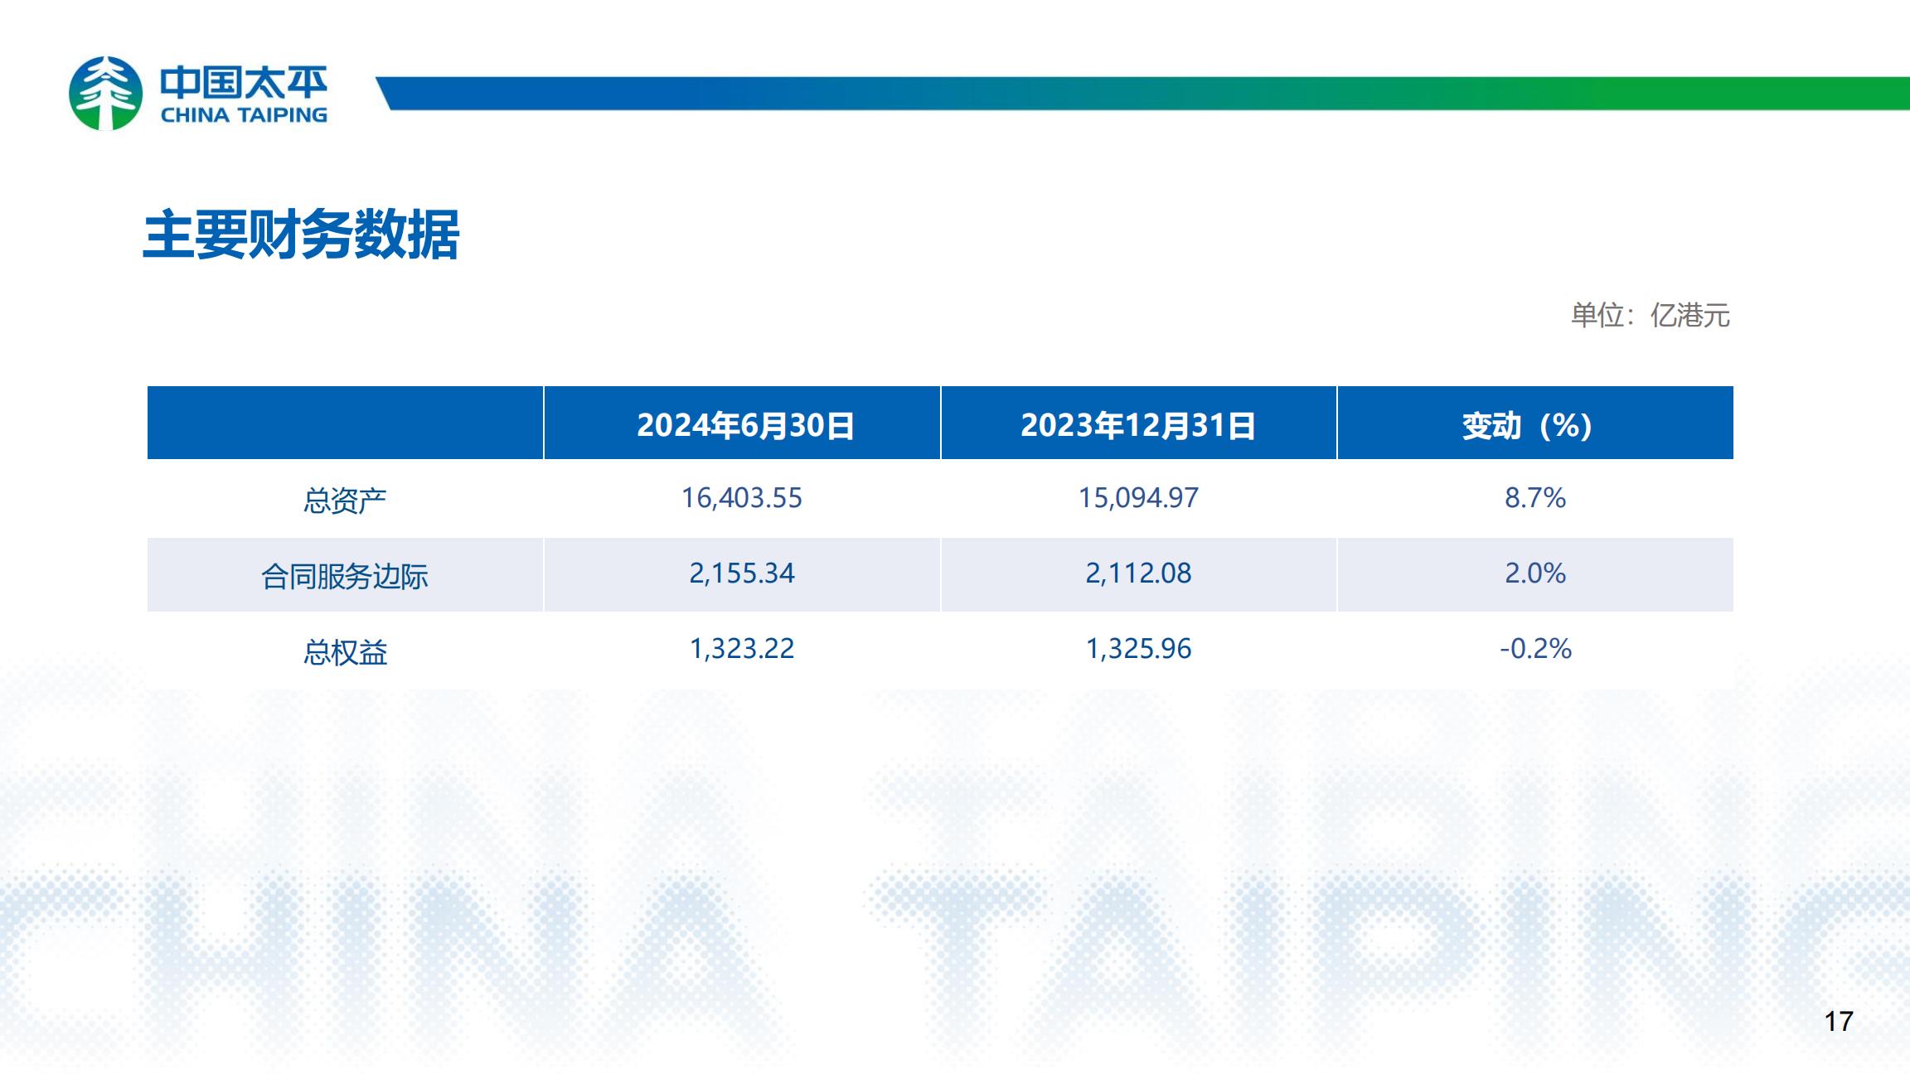The width and height of the screenshot is (1910, 1074).
Task: Select the column header 2024年6月30日
Action: 745,425
